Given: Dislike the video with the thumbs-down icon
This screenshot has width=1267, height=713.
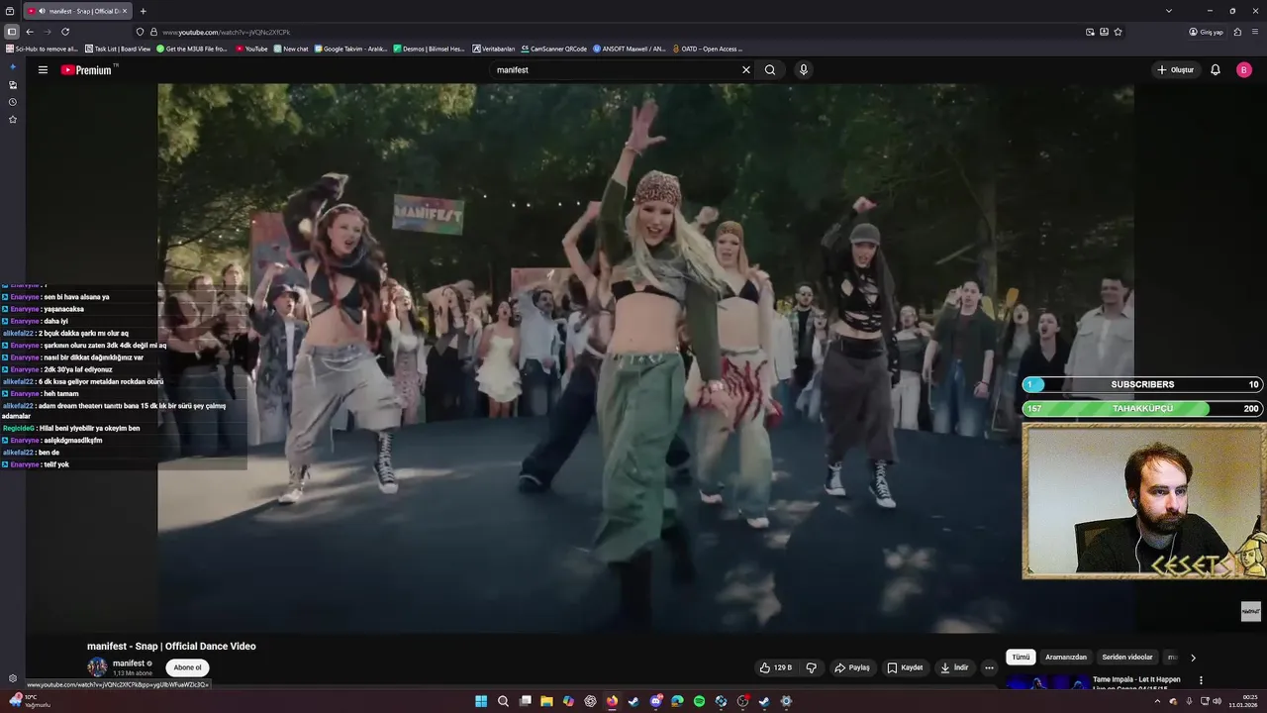Looking at the screenshot, I should (x=812, y=667).
